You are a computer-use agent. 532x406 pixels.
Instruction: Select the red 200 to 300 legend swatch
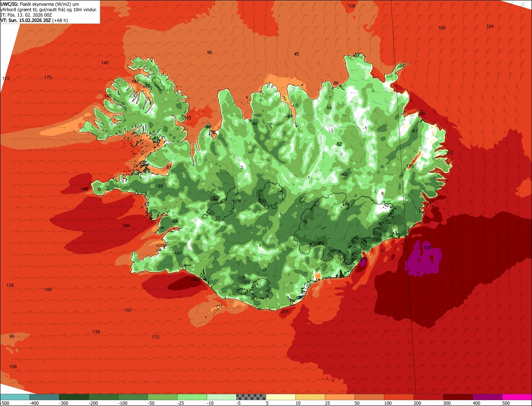(428, 397)
